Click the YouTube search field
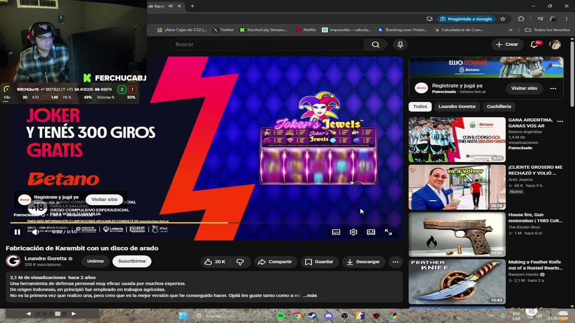This screenshot has width=575, height=323. tap(267, 44)
